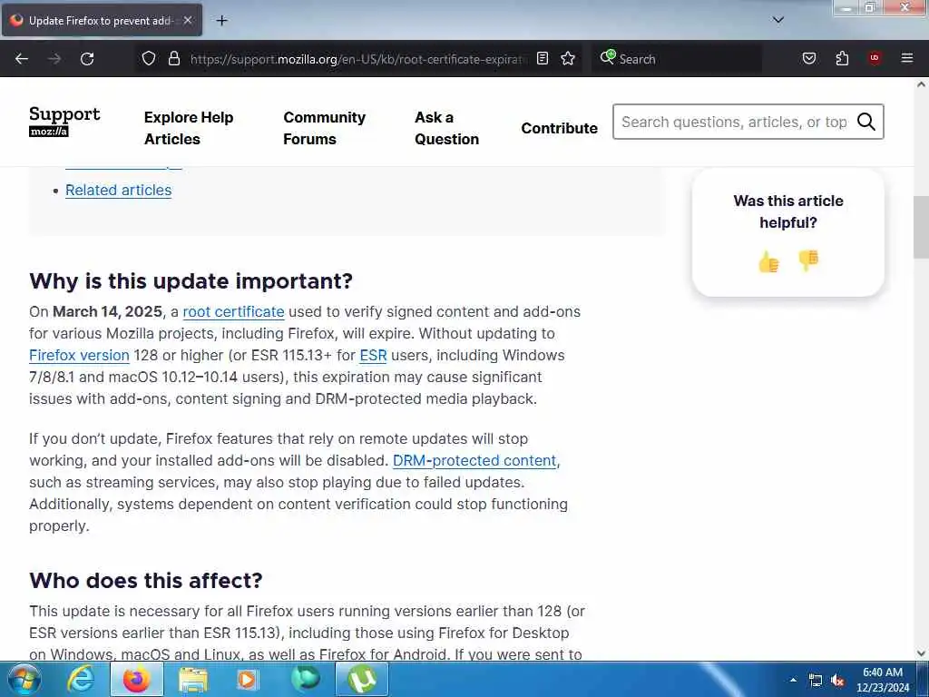Click the Firefox Search box
Image resolution: width=929 pixels, height=697 pixels.
676,59
